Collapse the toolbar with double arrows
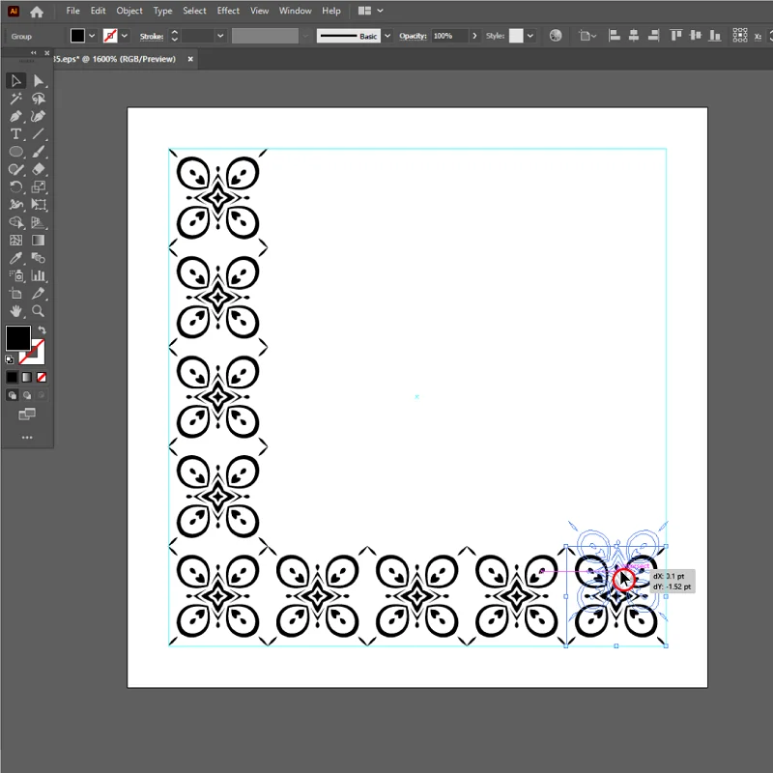 [34, 53]
